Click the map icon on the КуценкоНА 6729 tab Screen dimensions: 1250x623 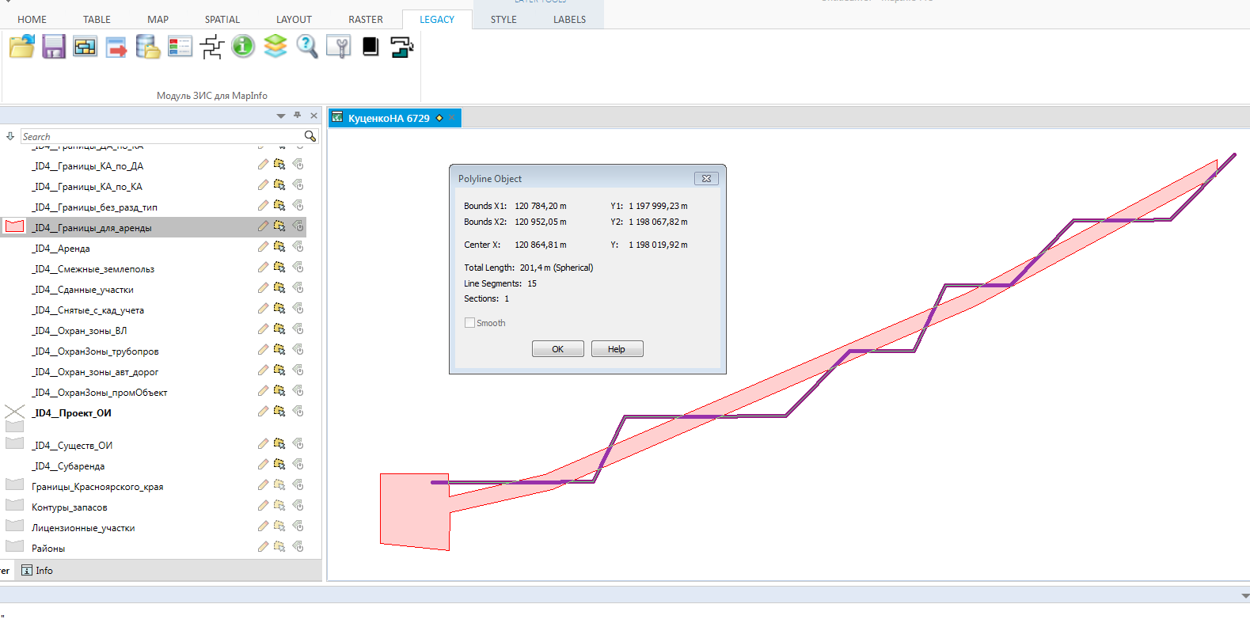pos(337,117)
